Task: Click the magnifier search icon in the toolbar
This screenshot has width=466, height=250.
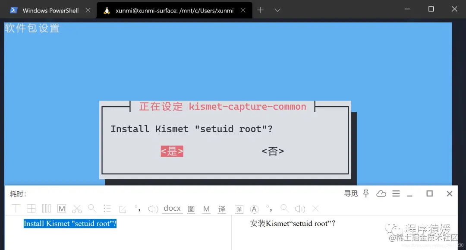Action: click(91, 209)
